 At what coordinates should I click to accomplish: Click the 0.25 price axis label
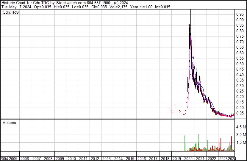pyautogui.click(x=240, y=91)
